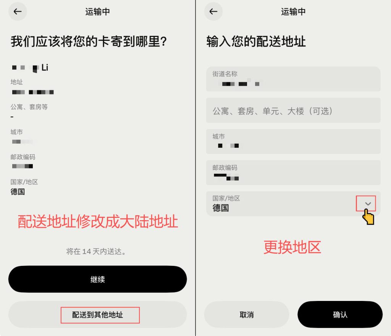
Task: Tap the 运输中 title on the left screen
Action: point(97,12)
